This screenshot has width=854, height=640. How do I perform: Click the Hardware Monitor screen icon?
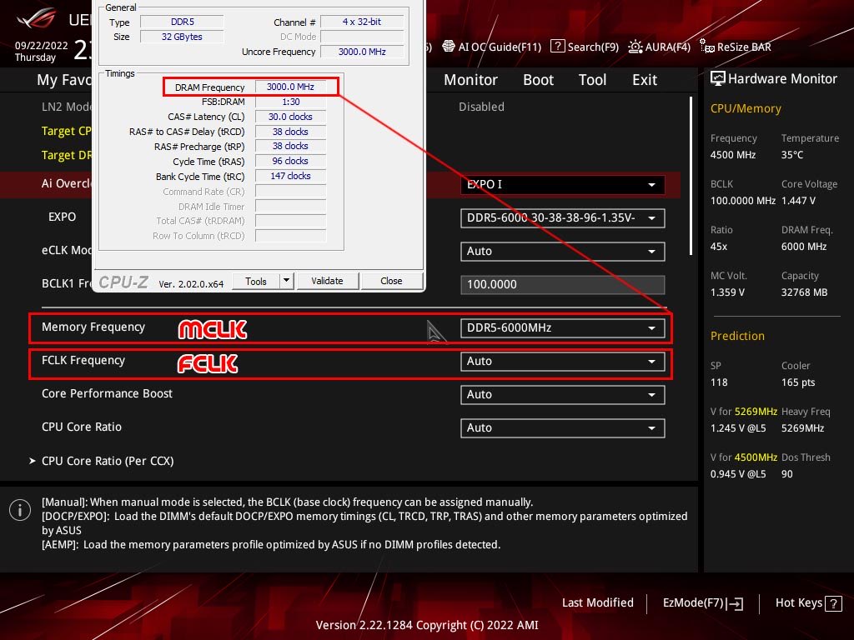(x=718, y=79)
